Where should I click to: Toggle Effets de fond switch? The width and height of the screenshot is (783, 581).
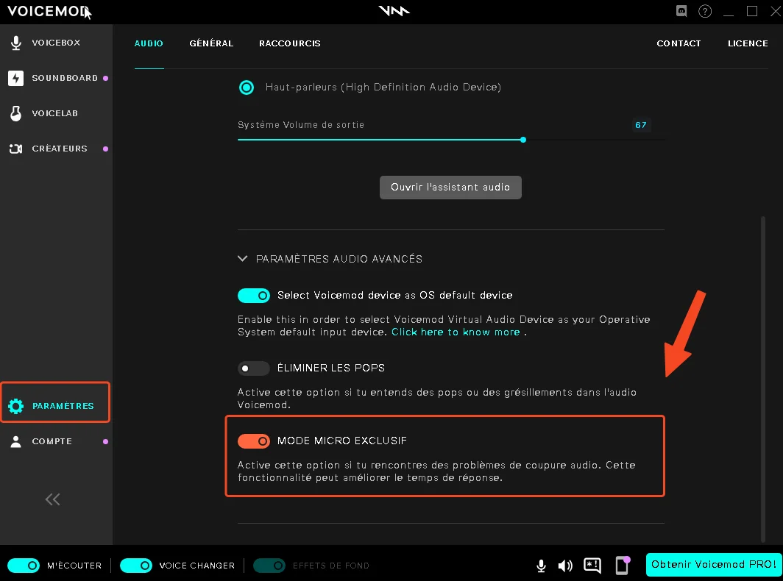point(269,566)
